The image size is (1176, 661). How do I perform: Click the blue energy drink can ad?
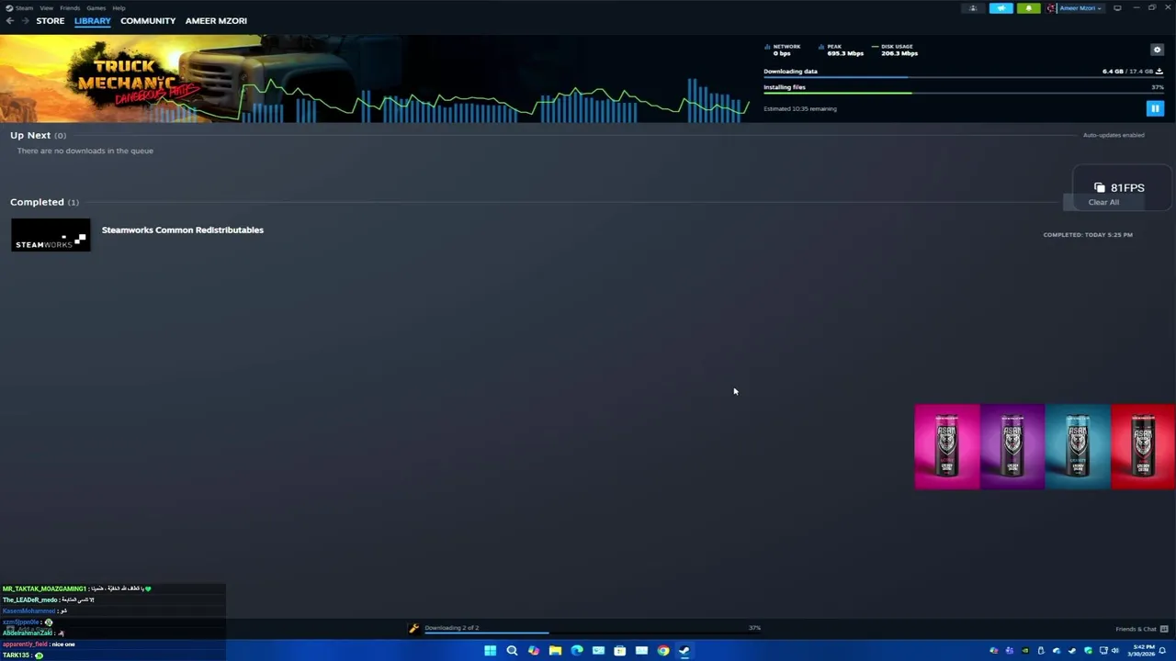click(1078, 446)
